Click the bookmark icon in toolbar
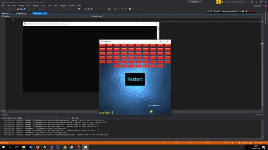Screen dimensions: 268x150 (130, 9)
